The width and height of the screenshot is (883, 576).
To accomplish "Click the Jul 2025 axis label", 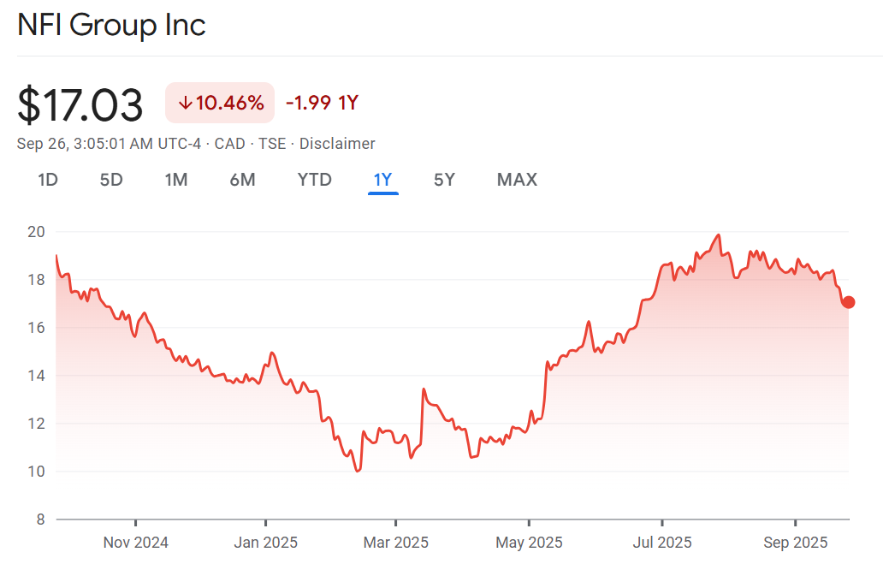I will [x=661, y=543].
